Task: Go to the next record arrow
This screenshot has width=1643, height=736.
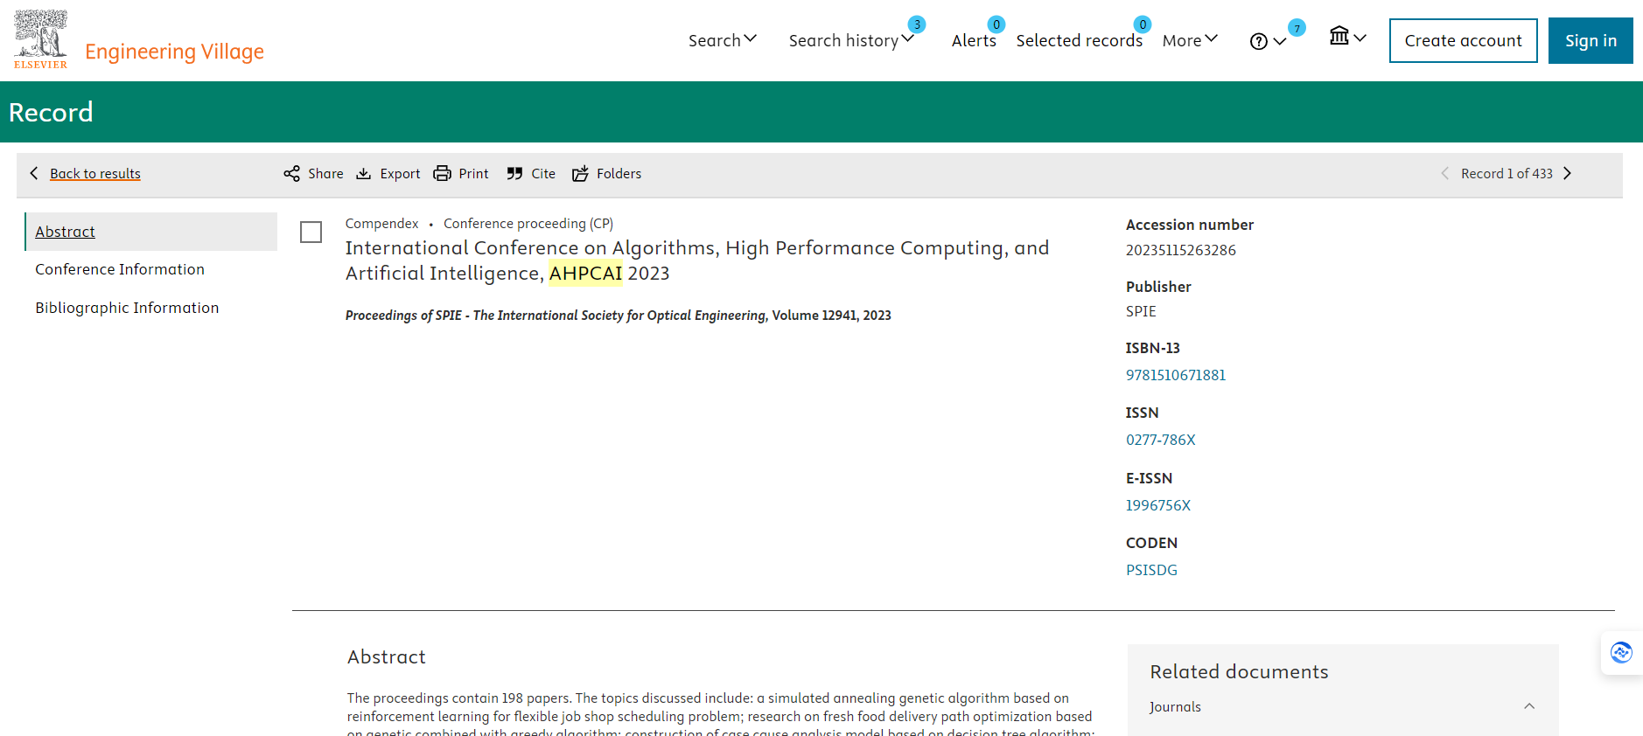Action: [x=1567, y=173]
